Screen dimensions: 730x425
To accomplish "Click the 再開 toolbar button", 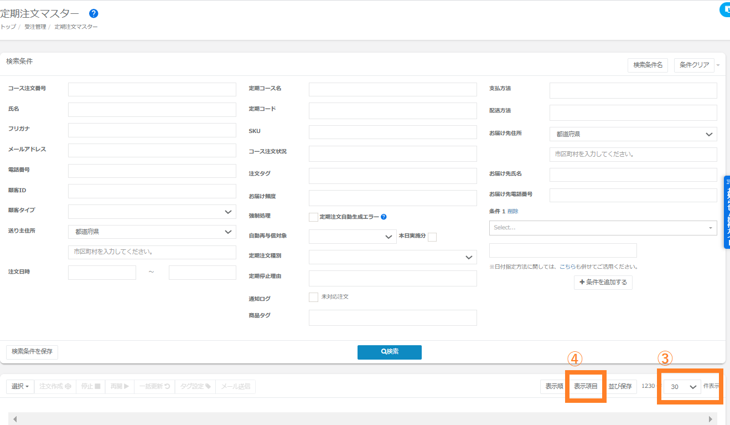I will pos(120,386).
